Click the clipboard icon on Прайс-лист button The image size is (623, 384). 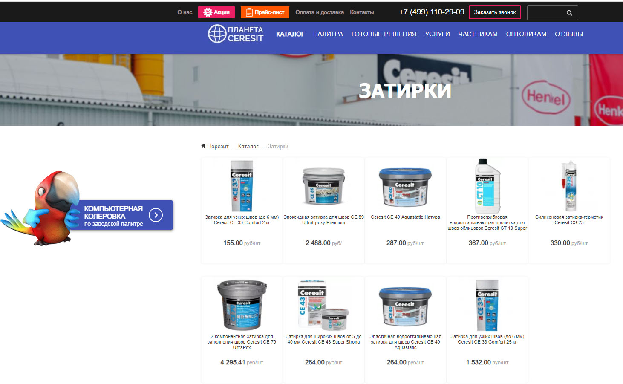tap(249, 12)
